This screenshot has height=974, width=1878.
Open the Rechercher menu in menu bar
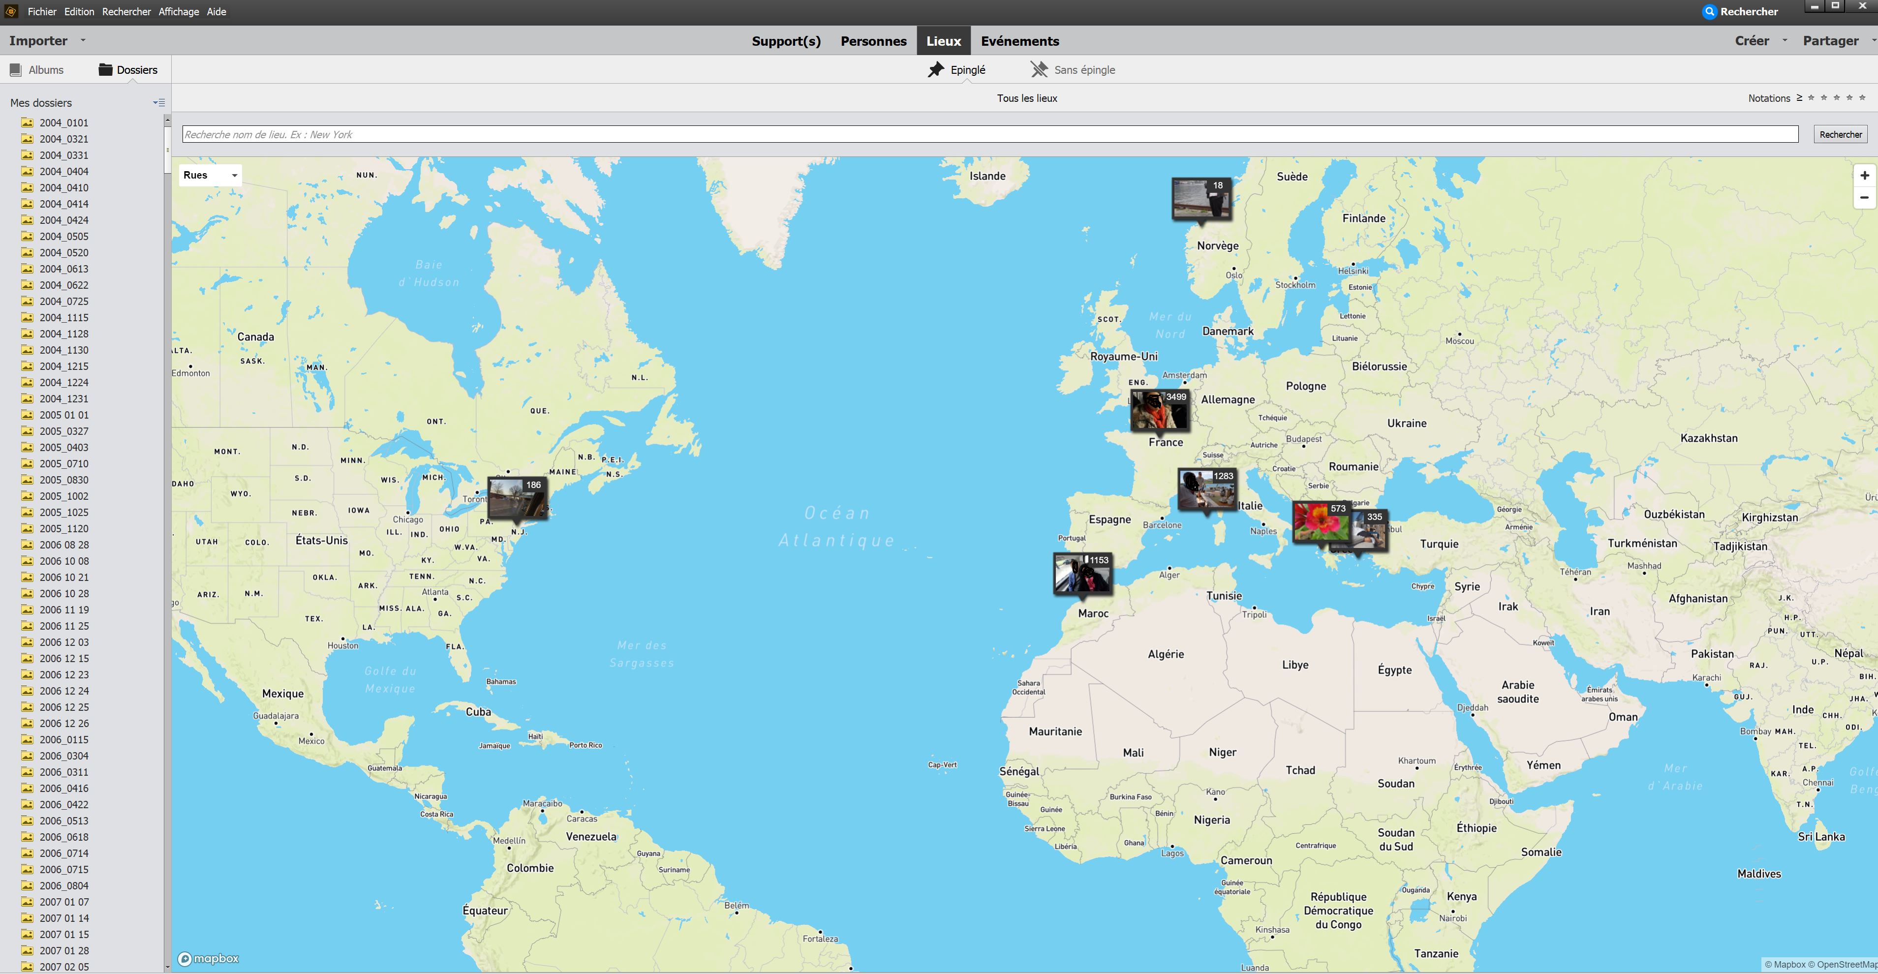pyautogui.click(x=126, y=12)
